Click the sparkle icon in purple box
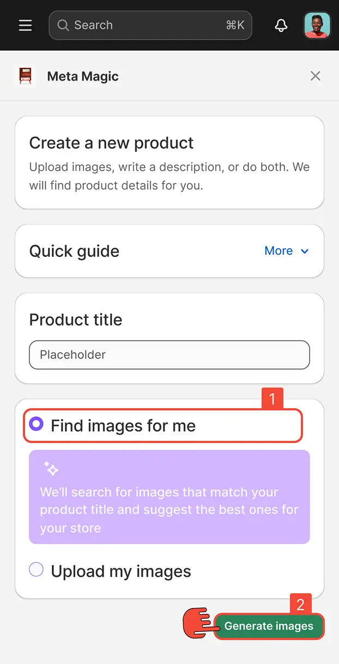Image resolution: width=339 pixels, height=664 pixels. coord(51,469)
